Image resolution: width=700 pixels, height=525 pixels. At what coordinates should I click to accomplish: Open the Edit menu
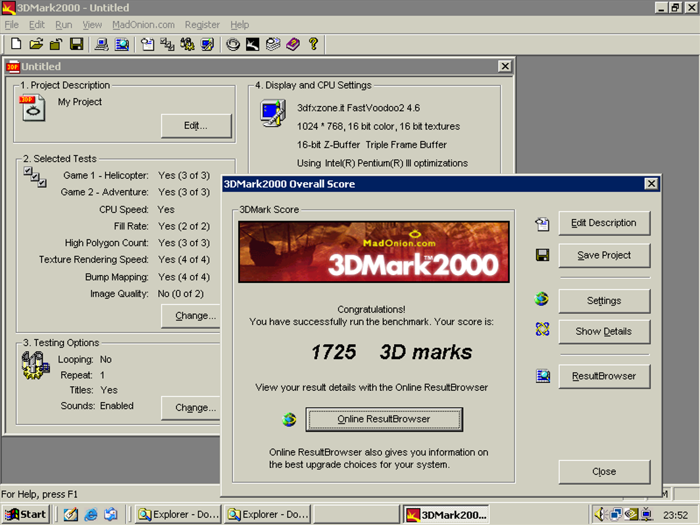point(37,24)
